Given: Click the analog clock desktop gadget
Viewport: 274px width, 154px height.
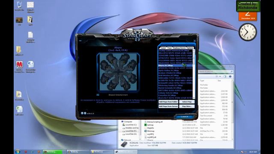Looking at the screenshot, I should coord(247,32).
